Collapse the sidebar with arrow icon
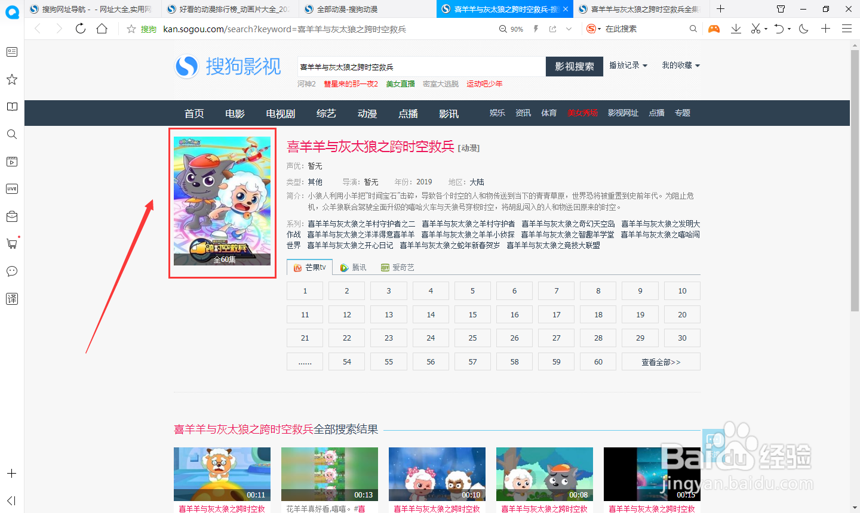This screenshot has width=860, height=513. pos(12,500)
